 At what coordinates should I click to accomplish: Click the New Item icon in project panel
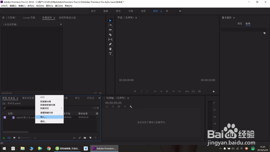pos(90,138)
